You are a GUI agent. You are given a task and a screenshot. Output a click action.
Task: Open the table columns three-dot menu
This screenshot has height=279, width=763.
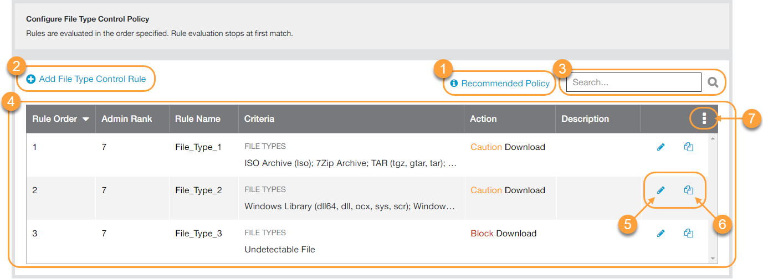(704, 118)
